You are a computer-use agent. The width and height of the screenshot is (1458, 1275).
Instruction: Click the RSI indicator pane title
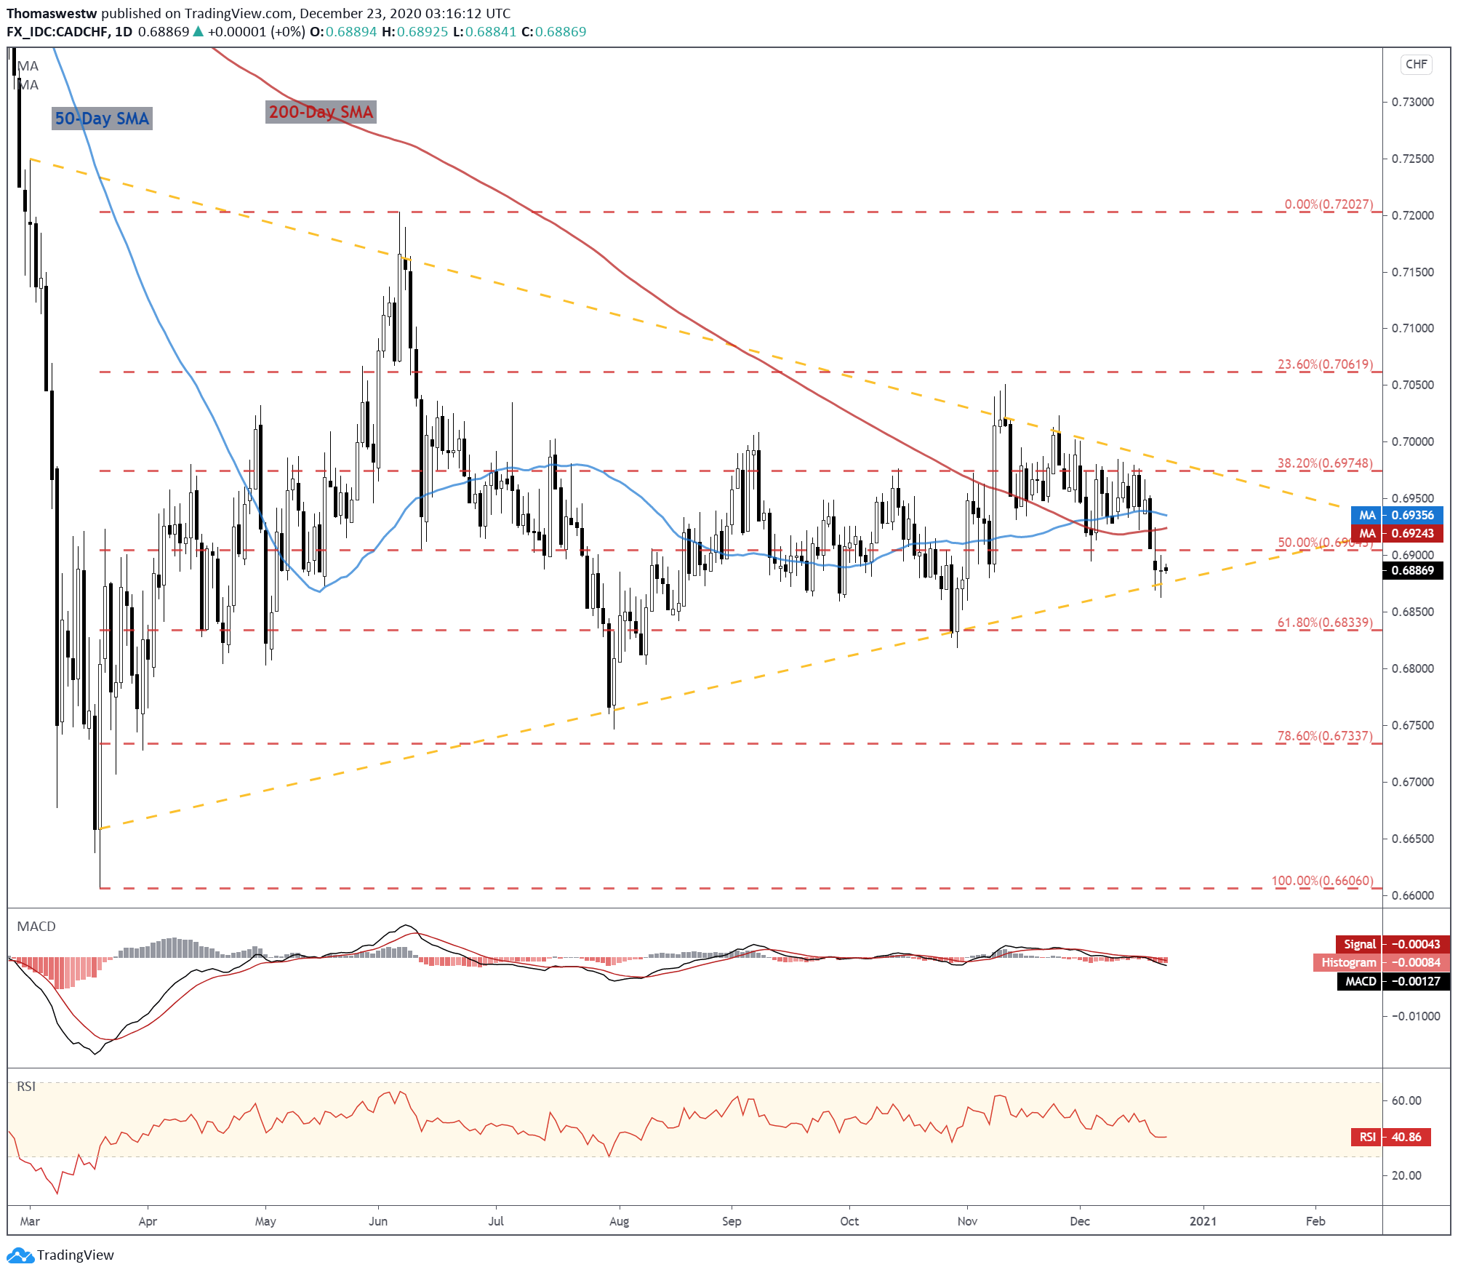tap(26, 1086)
